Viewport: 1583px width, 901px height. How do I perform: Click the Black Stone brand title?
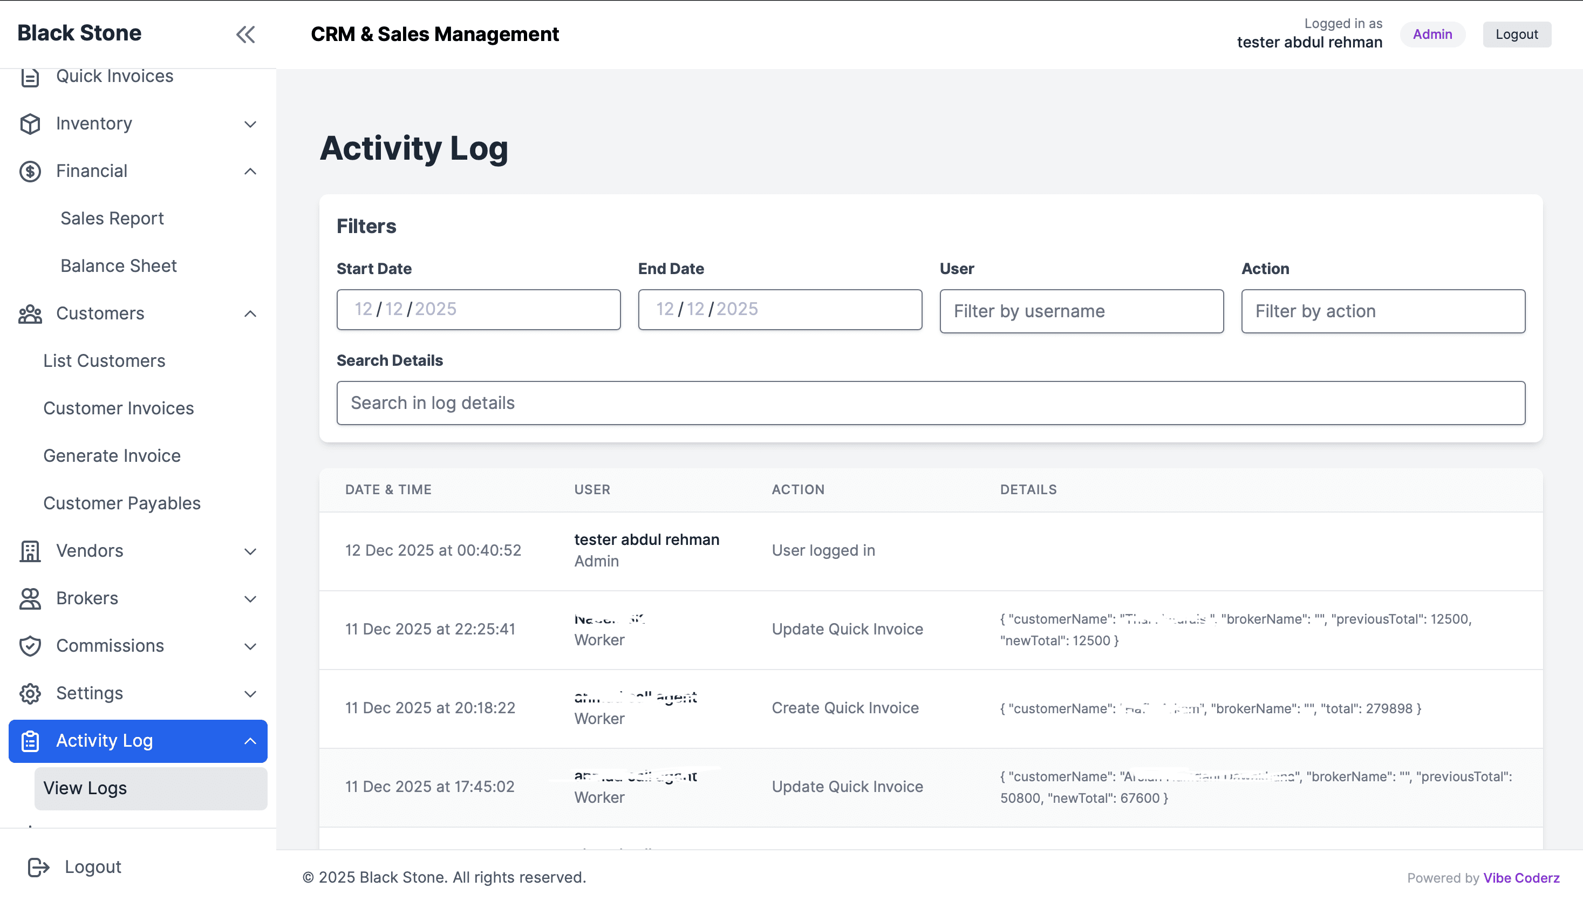pyautogui.click(x=79, y=33)
